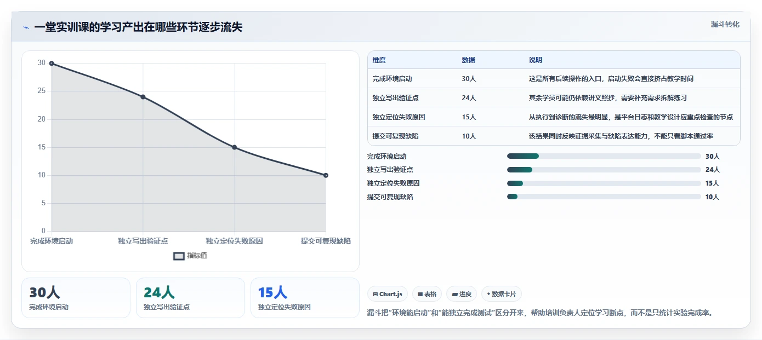The height and width of the screenshot is (340, 762).
Task: Click the 漏斗转化 label in header
Action: click(x=725, y=25)
